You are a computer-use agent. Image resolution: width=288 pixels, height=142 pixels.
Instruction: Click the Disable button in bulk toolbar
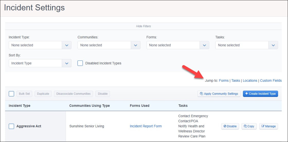click(x=103, y=94)
